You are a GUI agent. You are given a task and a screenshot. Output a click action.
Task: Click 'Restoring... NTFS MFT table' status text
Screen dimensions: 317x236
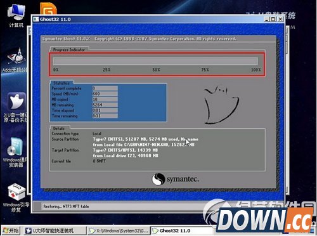66,206
